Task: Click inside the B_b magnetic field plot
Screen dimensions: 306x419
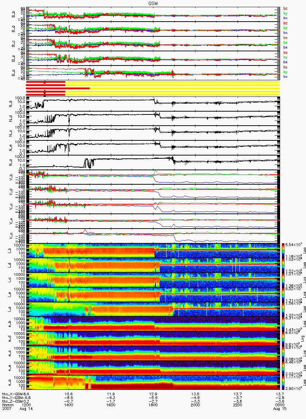Action: click(x=153, y=14)
